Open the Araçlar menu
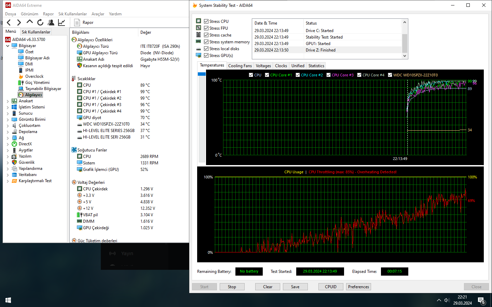Image resolution: width=492 pixels, height=307 pixels. click(98, 14)
